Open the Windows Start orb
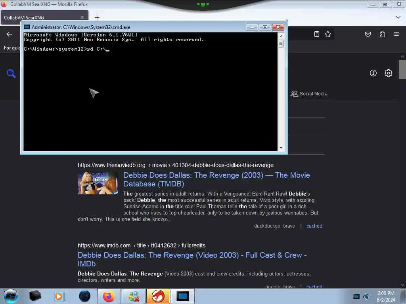 tap(10, 296)
